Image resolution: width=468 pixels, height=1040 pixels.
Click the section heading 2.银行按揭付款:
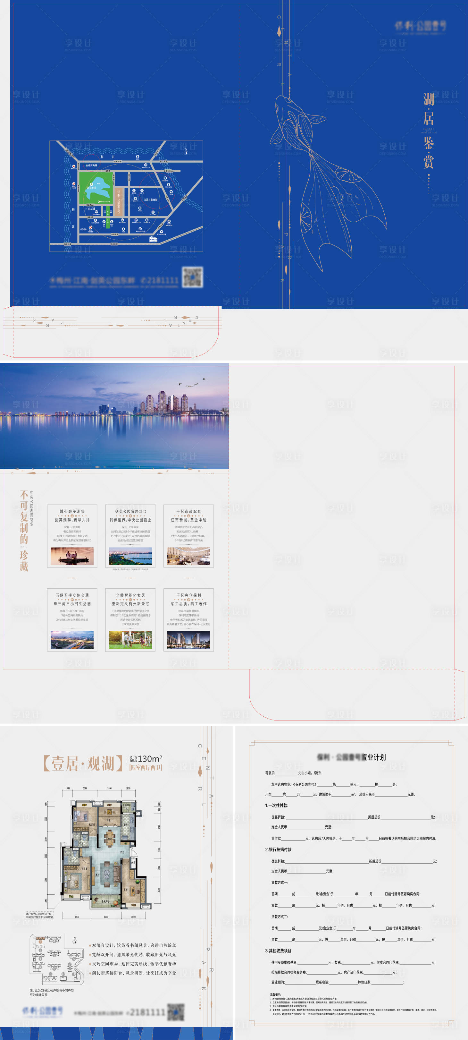(x=279, y=849)
